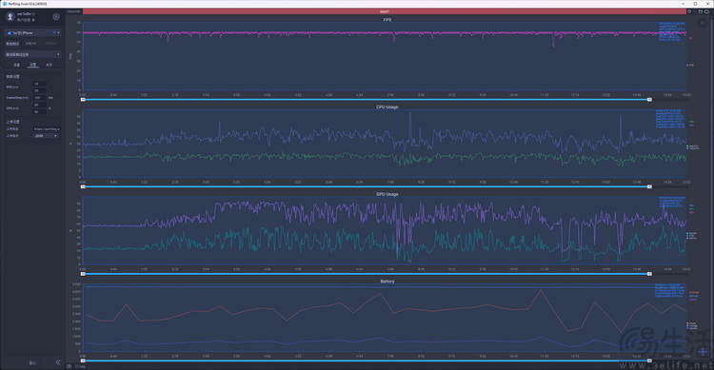Click the 默认 default button at sidebar bottom
This screenshot has width=714, height=370.
pyautogui.click(x=32, y=362)
